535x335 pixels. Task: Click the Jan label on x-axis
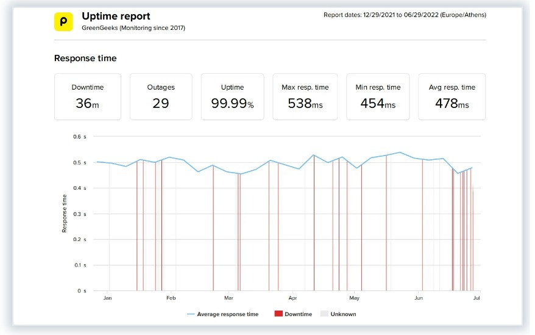pos(107,298)
